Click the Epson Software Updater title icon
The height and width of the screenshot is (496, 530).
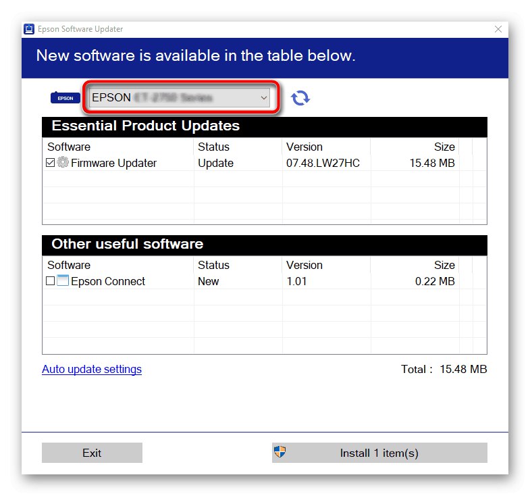pos(29,29)
